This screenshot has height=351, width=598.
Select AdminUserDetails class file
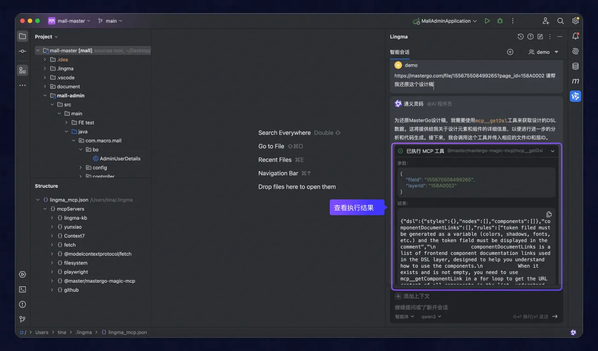click(x=117, y=159)
